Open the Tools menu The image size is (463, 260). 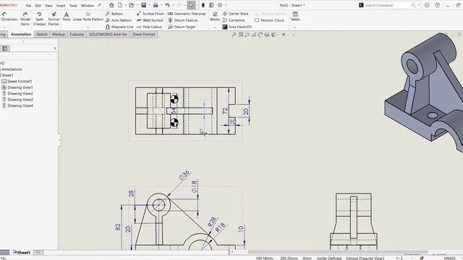click(73, 5)
